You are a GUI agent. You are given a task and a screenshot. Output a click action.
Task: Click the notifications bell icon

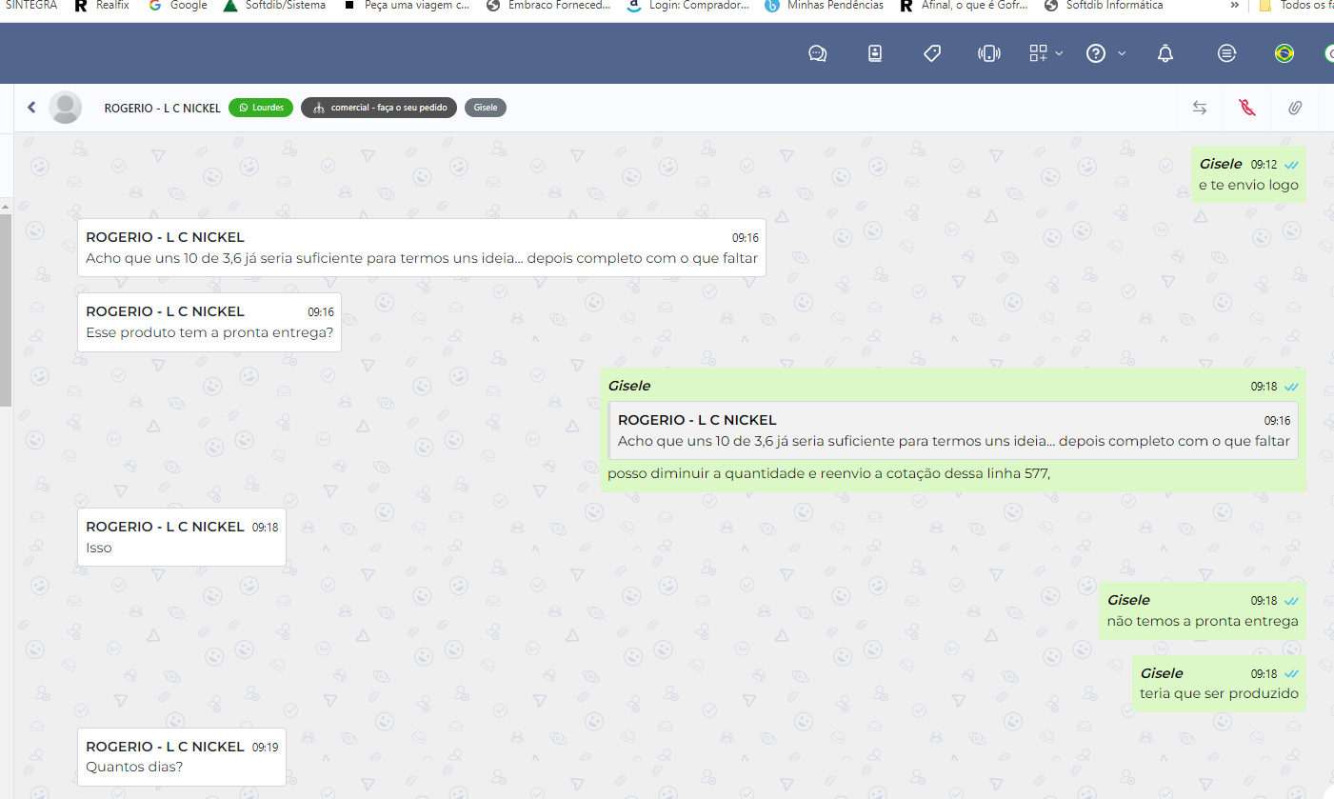(x=1165, y=53)
